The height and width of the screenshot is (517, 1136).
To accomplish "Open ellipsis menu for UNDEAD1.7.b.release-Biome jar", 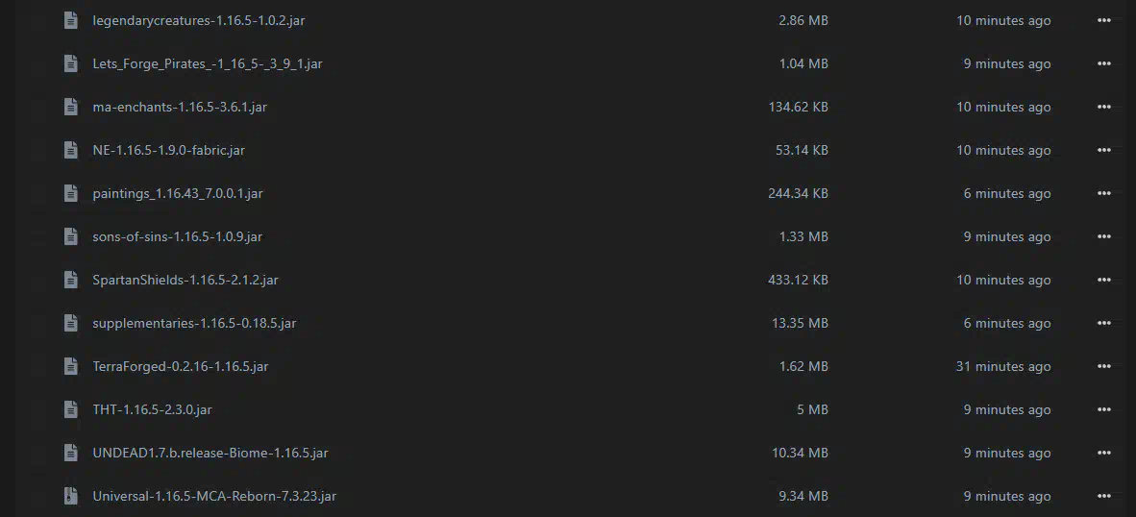I will tap(1103, 454).
